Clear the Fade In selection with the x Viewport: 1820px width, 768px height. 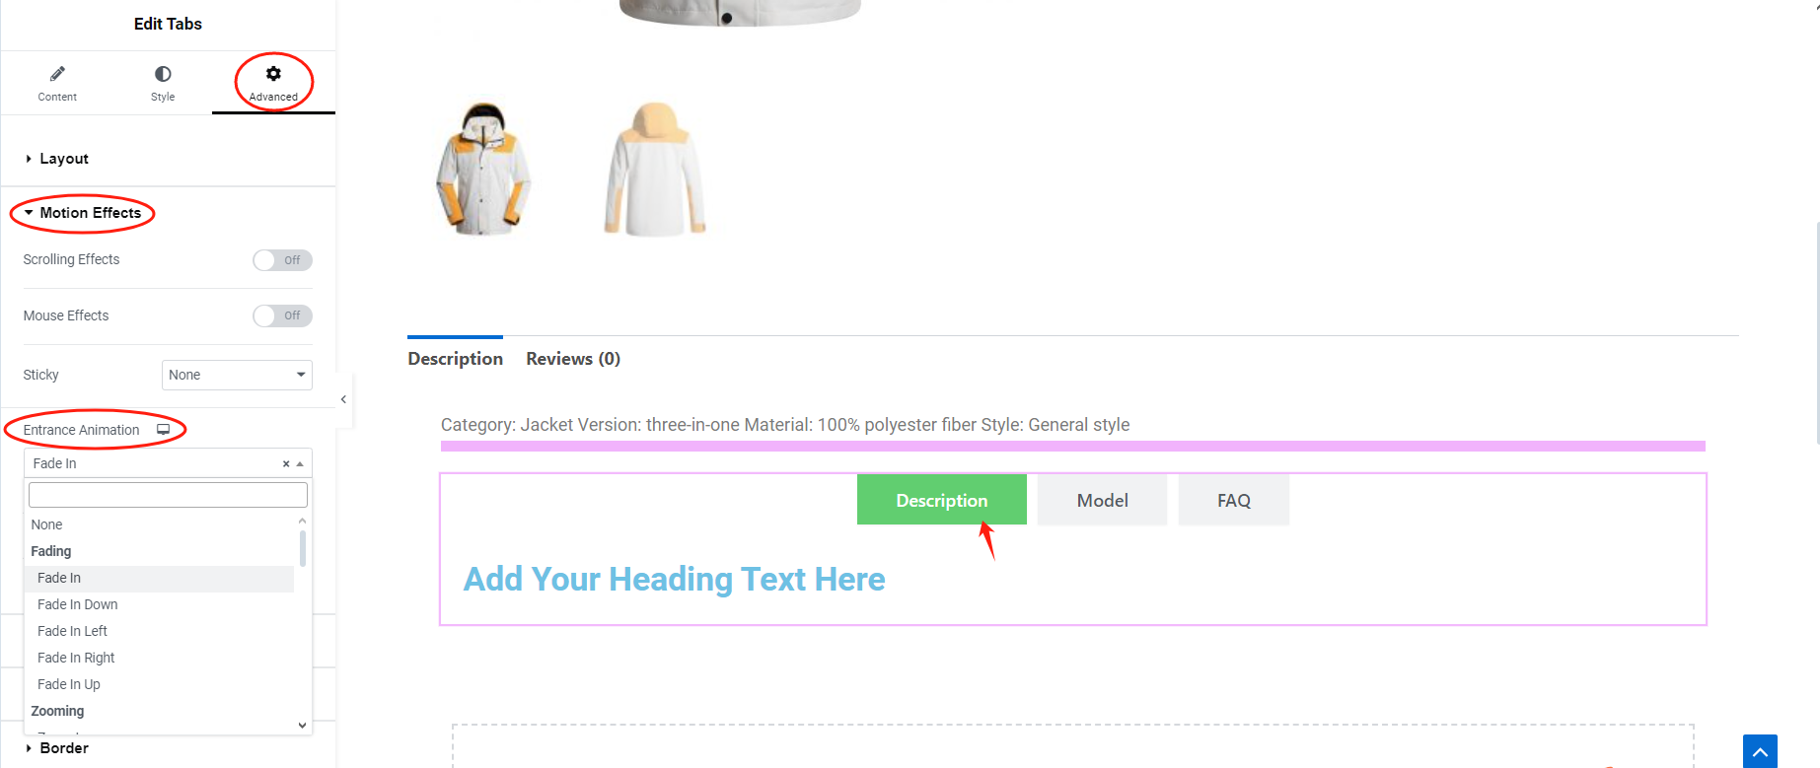click(286, 463)
